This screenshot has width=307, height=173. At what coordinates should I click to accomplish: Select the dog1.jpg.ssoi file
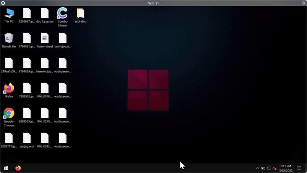pyautogui.click(x=45, y=16)
